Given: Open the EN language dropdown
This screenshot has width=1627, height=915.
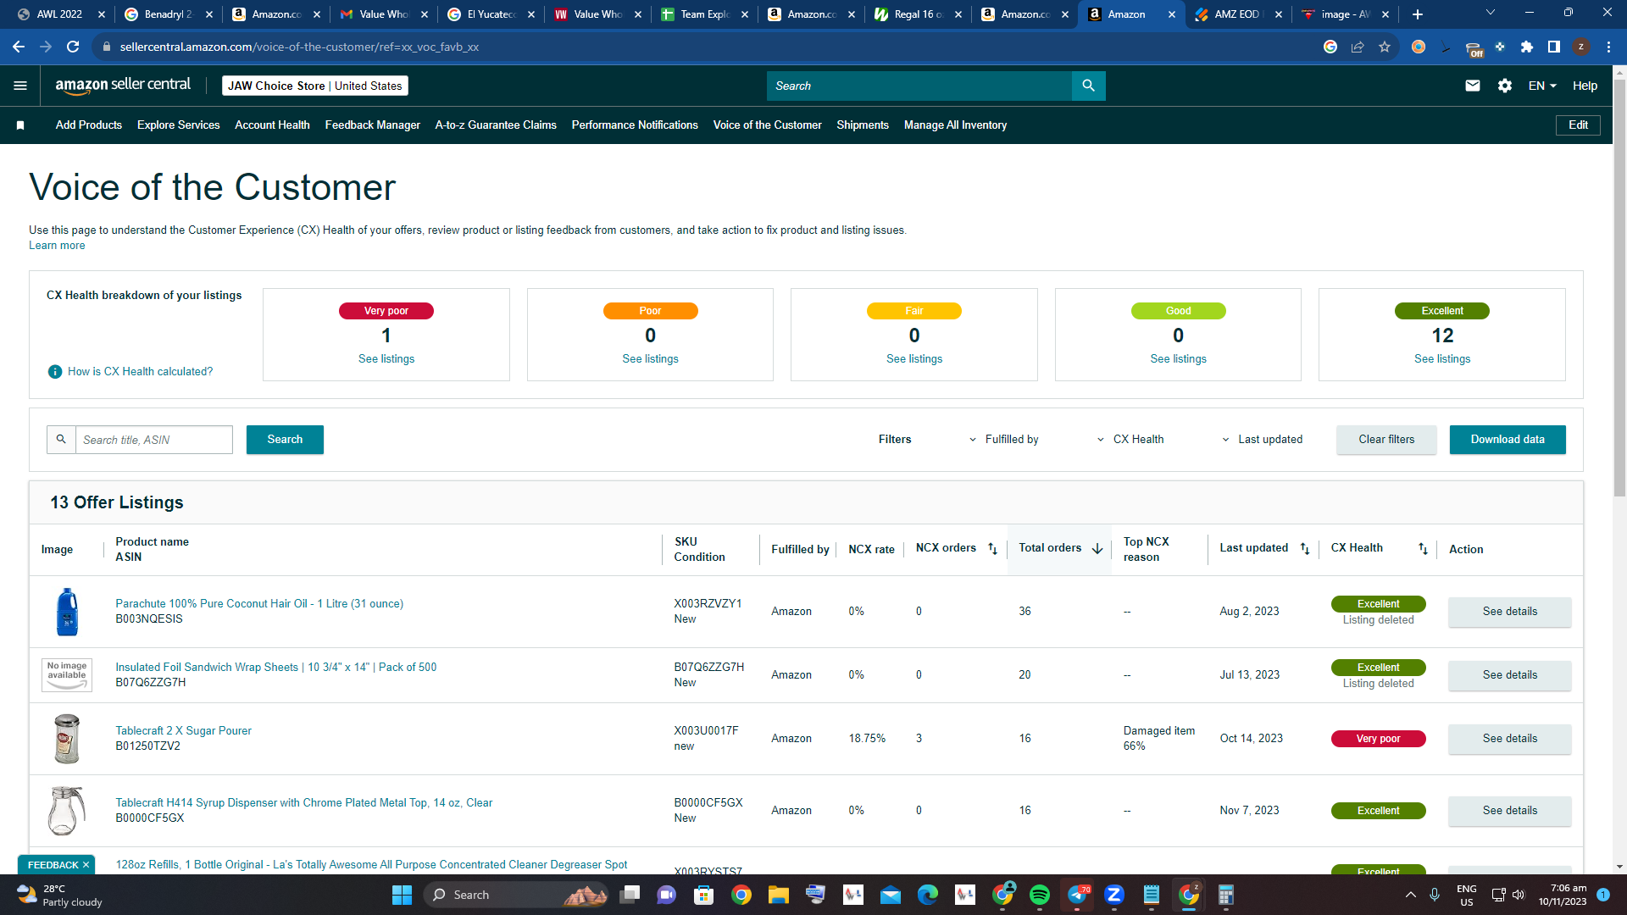Looking at the screenshot, I should point(1542,86).
